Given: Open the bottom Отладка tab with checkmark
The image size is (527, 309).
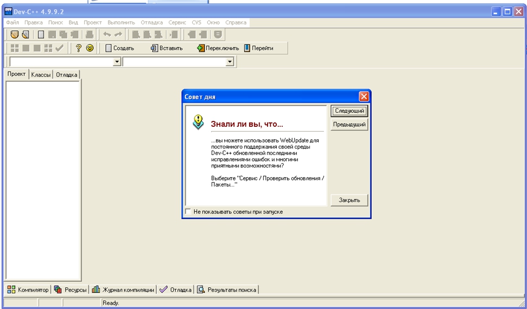Looking at the screenshot, I should 175,289.
